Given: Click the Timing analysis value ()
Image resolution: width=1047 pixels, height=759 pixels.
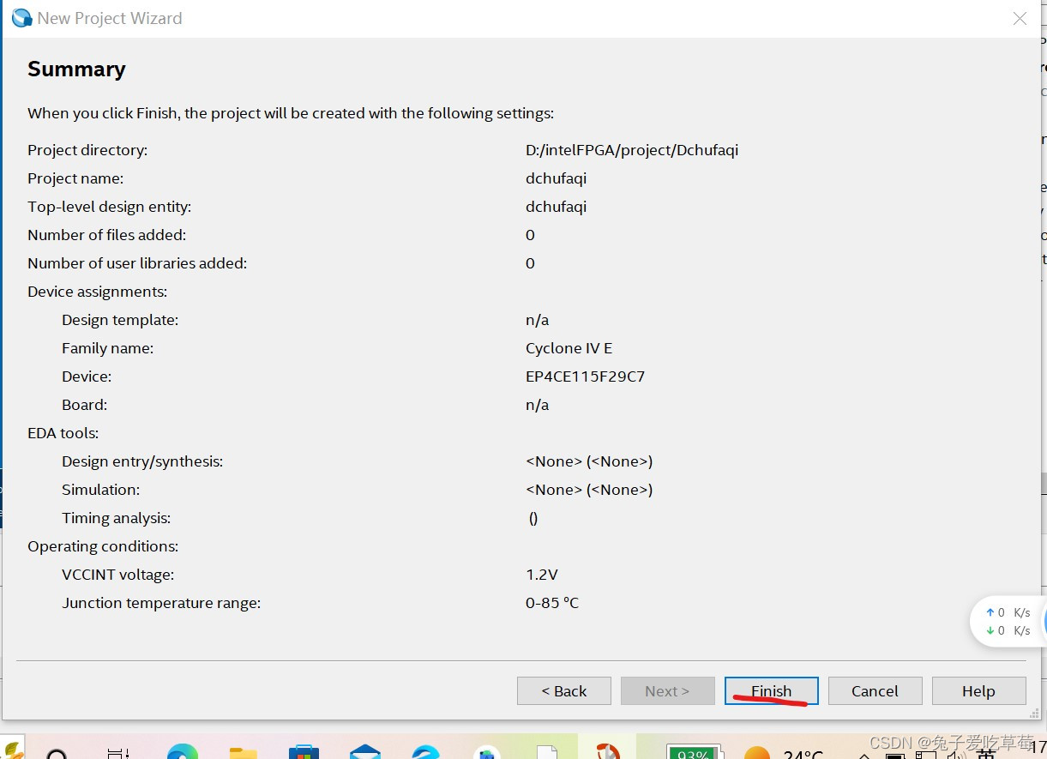Looking at the screenshot, I should pos(533,518).
